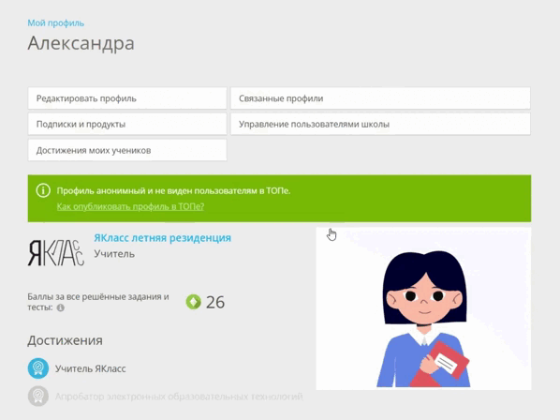
Task: Open Связанные профили section
Action: click(x=380, y=98)
